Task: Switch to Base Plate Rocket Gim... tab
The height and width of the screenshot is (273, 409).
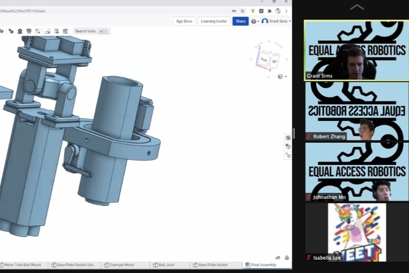Action: point(74,265)
